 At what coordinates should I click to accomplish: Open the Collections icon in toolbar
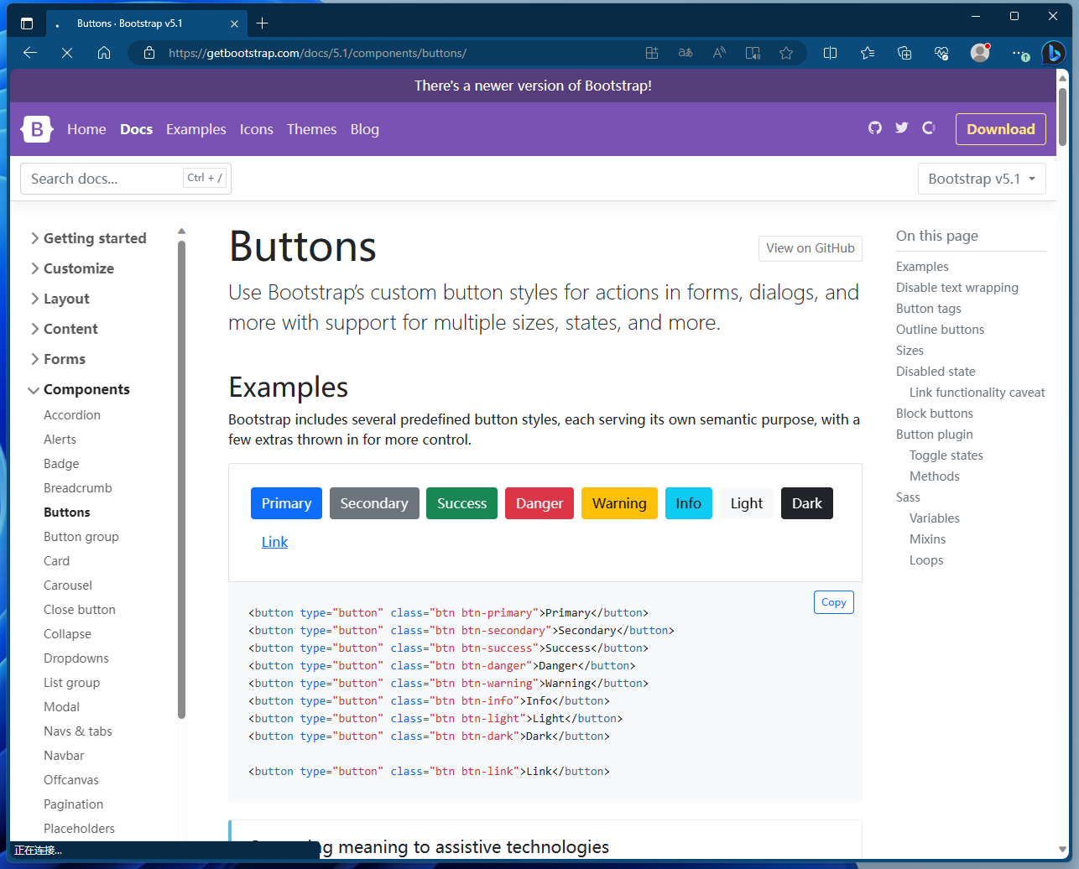904,53
